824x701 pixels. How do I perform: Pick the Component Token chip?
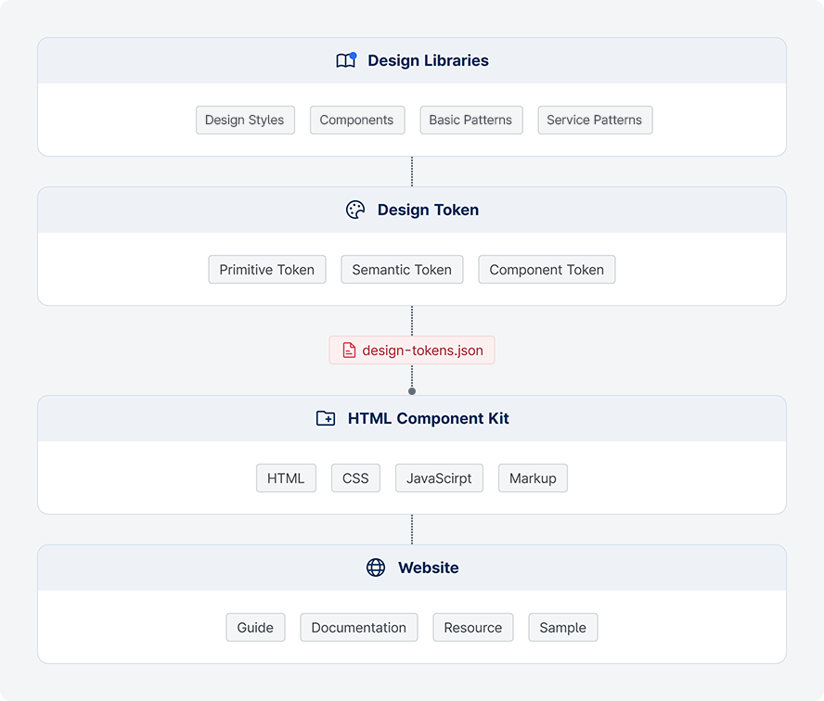[547, 270]
